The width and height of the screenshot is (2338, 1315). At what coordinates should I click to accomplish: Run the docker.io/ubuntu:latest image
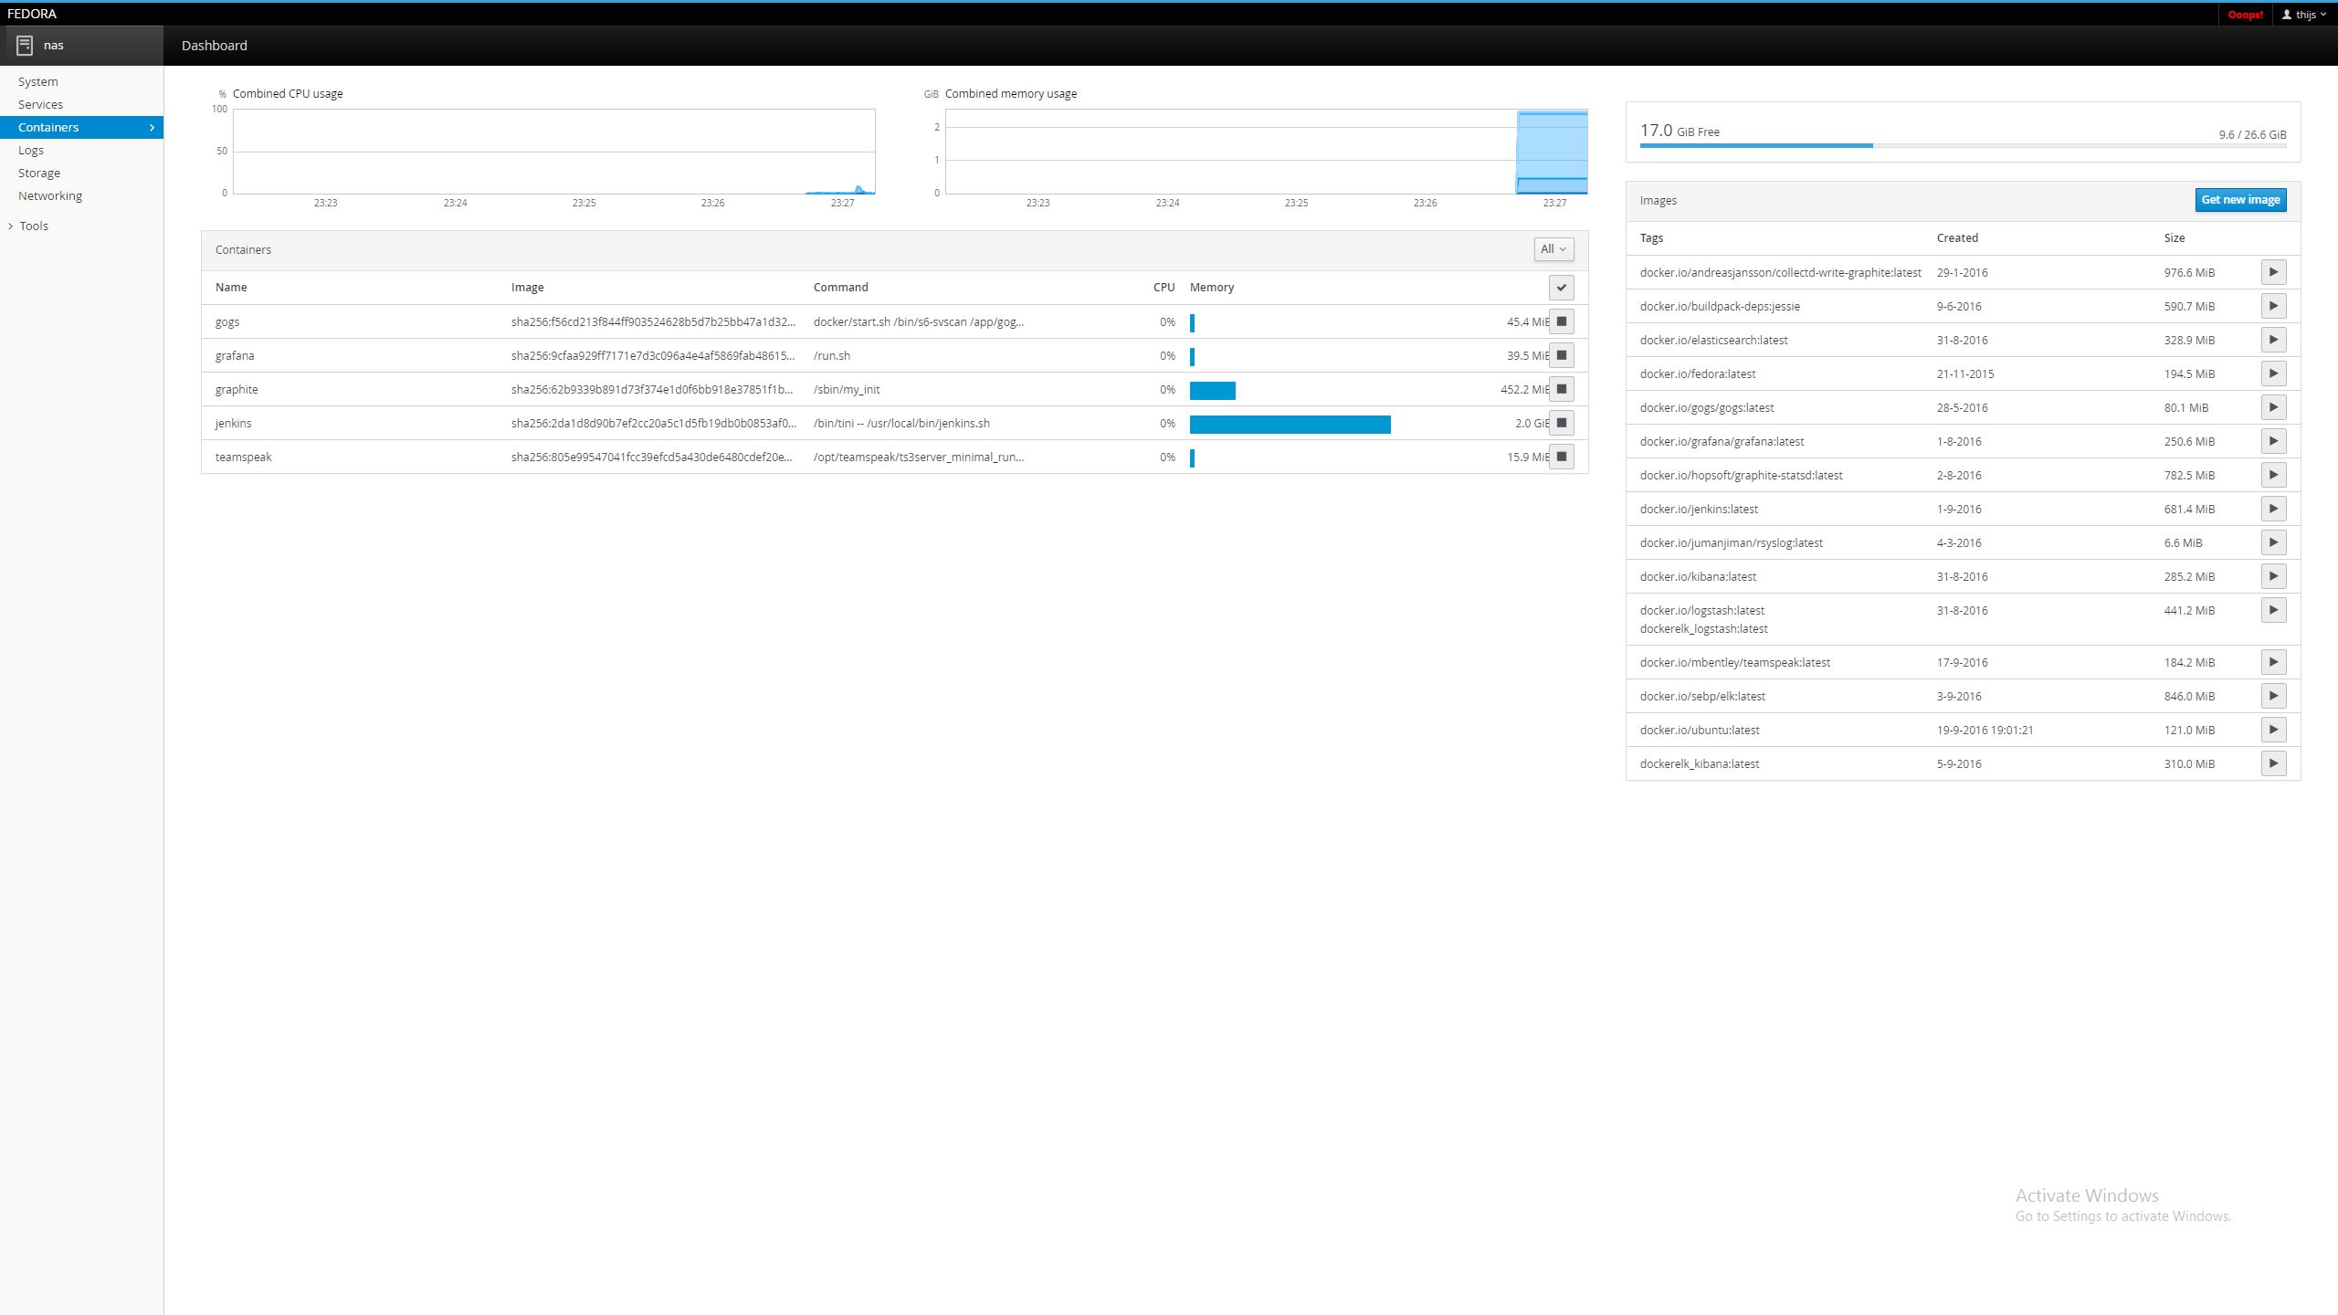[2273, 730]
